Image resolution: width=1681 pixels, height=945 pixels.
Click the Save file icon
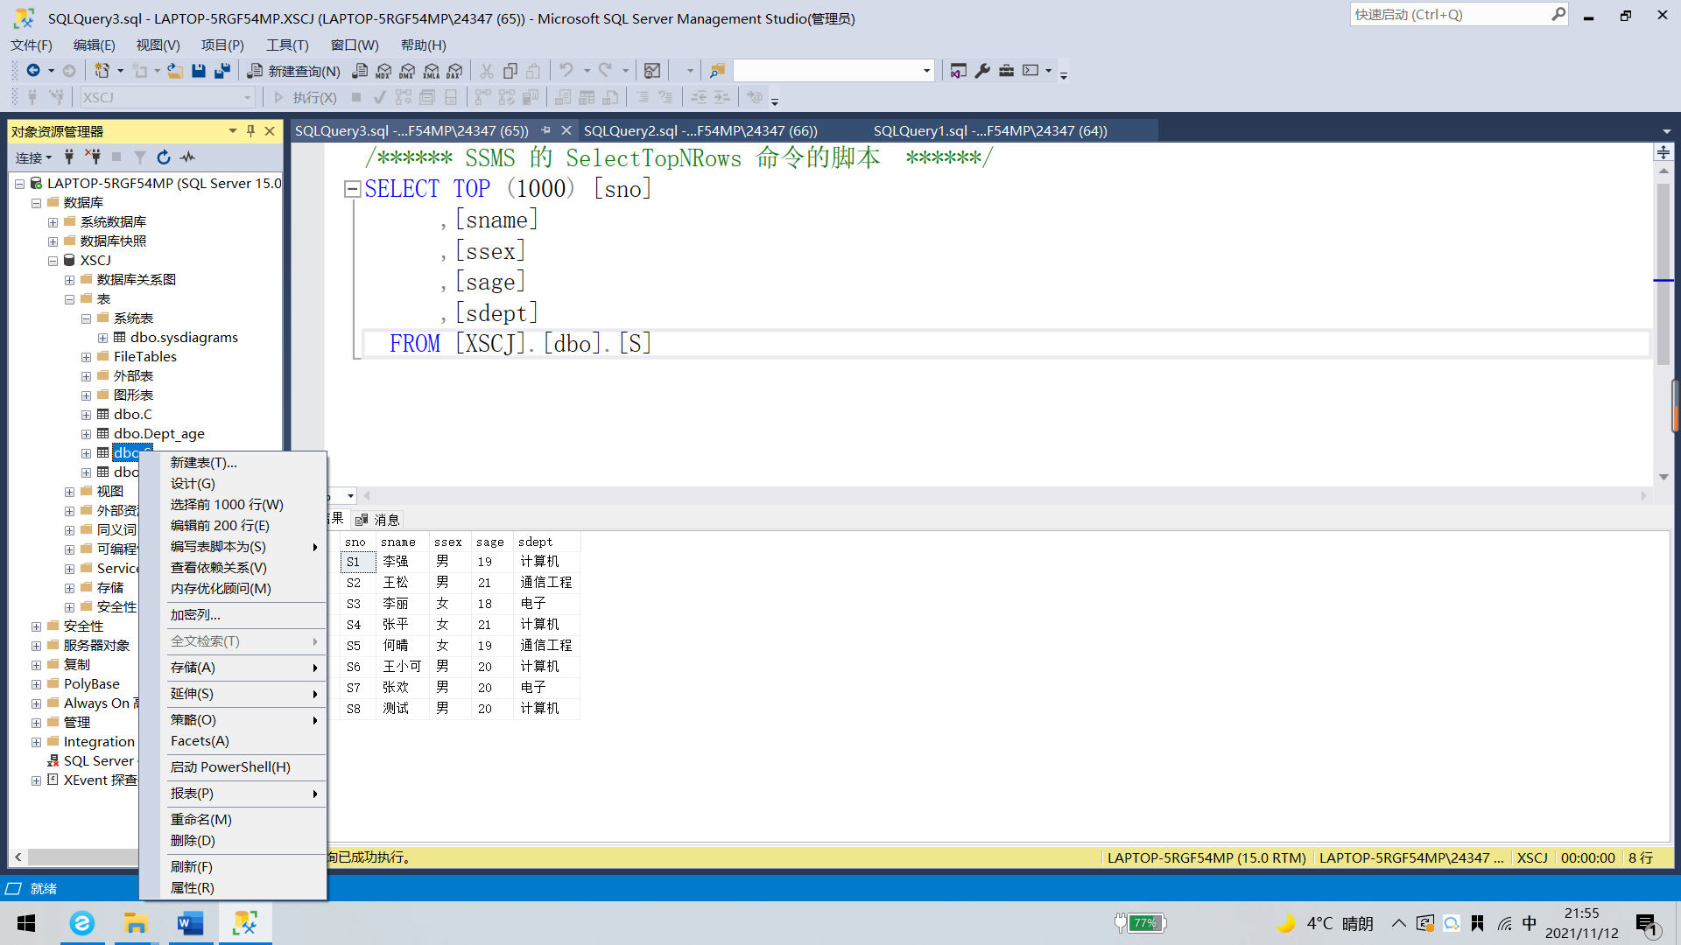[x=199, y=71]
